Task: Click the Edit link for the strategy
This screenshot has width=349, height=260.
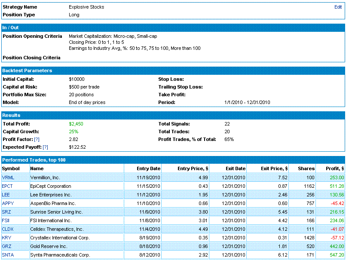Action: (338, 7)
